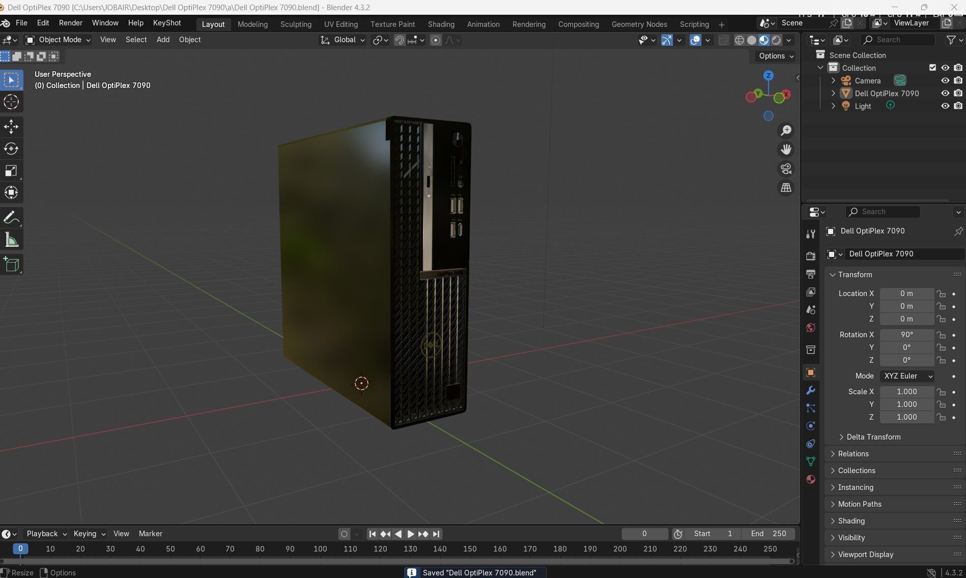The height and width of the screenshot is (578, 966).
Task: Switch perspective/orthographic grid icon
Action: pyautogui.click(x=786, y=188)
